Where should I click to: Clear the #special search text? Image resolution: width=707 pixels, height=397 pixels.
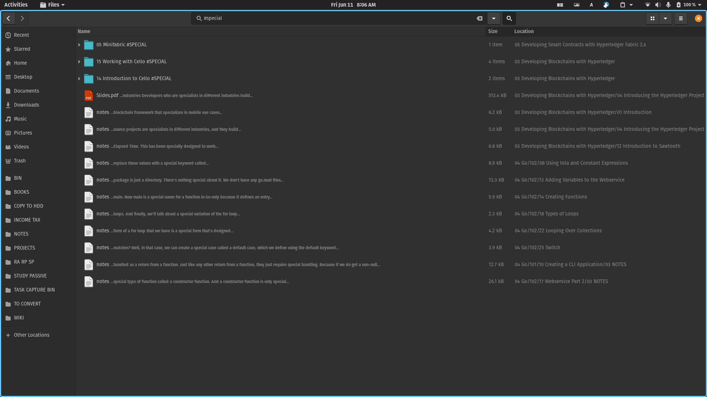click(479, 18)
